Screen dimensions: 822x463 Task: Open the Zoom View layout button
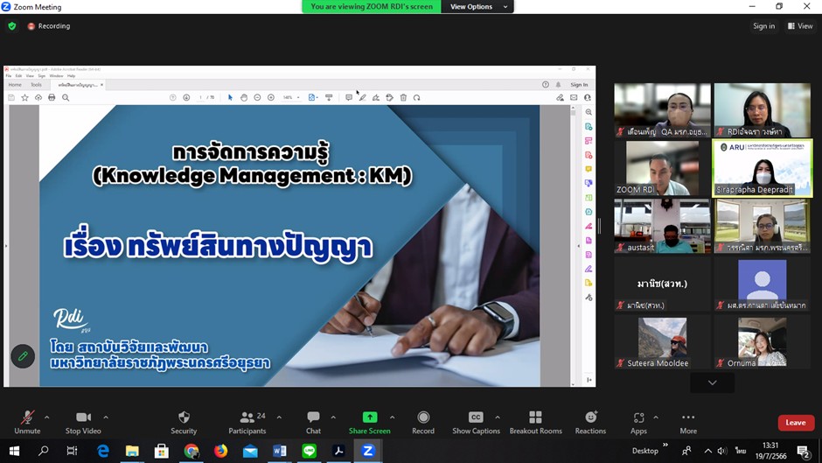pyautogui.click(x=800, y=25)
